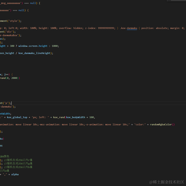
Task: Click 'left:0;' in the CSS string
Action: click(x=14, y=28)
